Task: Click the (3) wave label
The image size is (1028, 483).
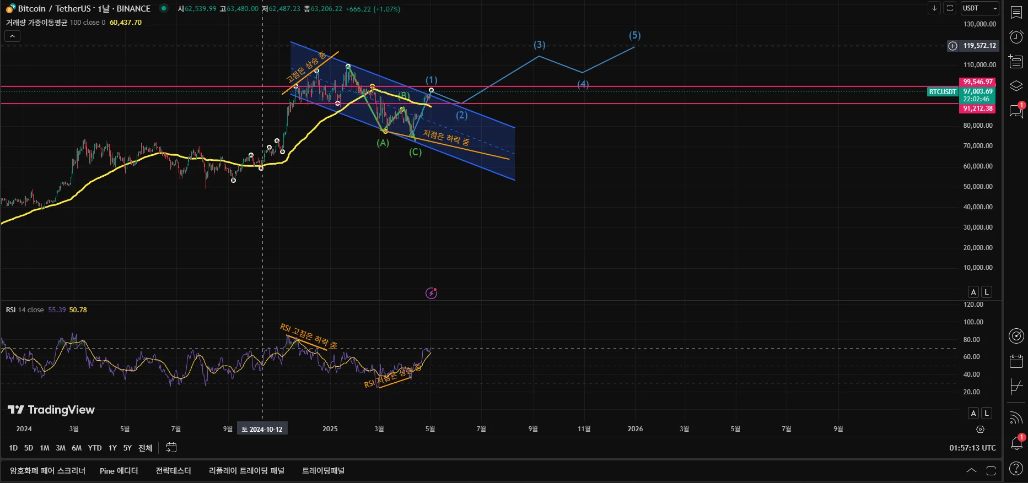Action: (x=540, y=45)
